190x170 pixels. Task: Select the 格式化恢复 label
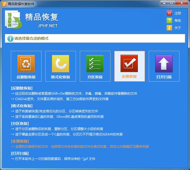(x=61, y=77)
